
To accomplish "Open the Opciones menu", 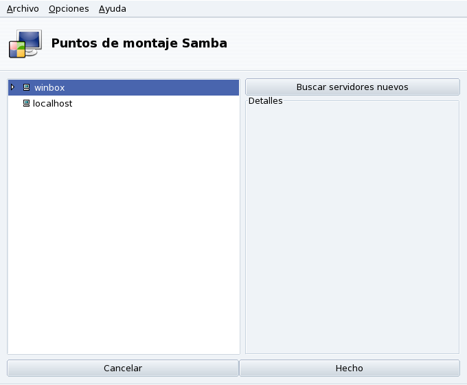I will tap(69, 9).
